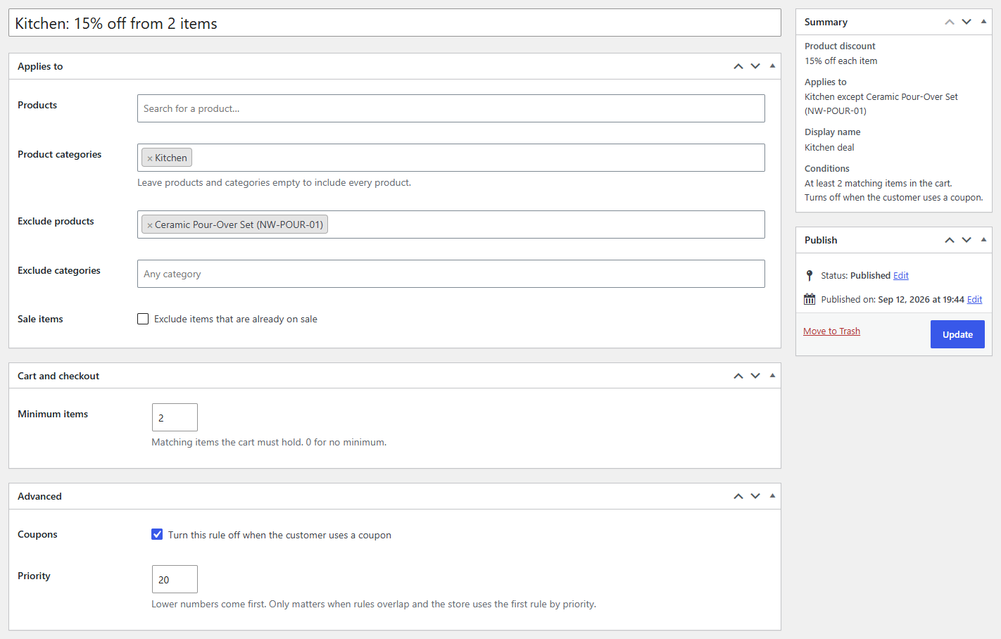Remove Ceramic Pour-Over Set from excluded products
1001x639 pixels.
(x=150, y=225)
